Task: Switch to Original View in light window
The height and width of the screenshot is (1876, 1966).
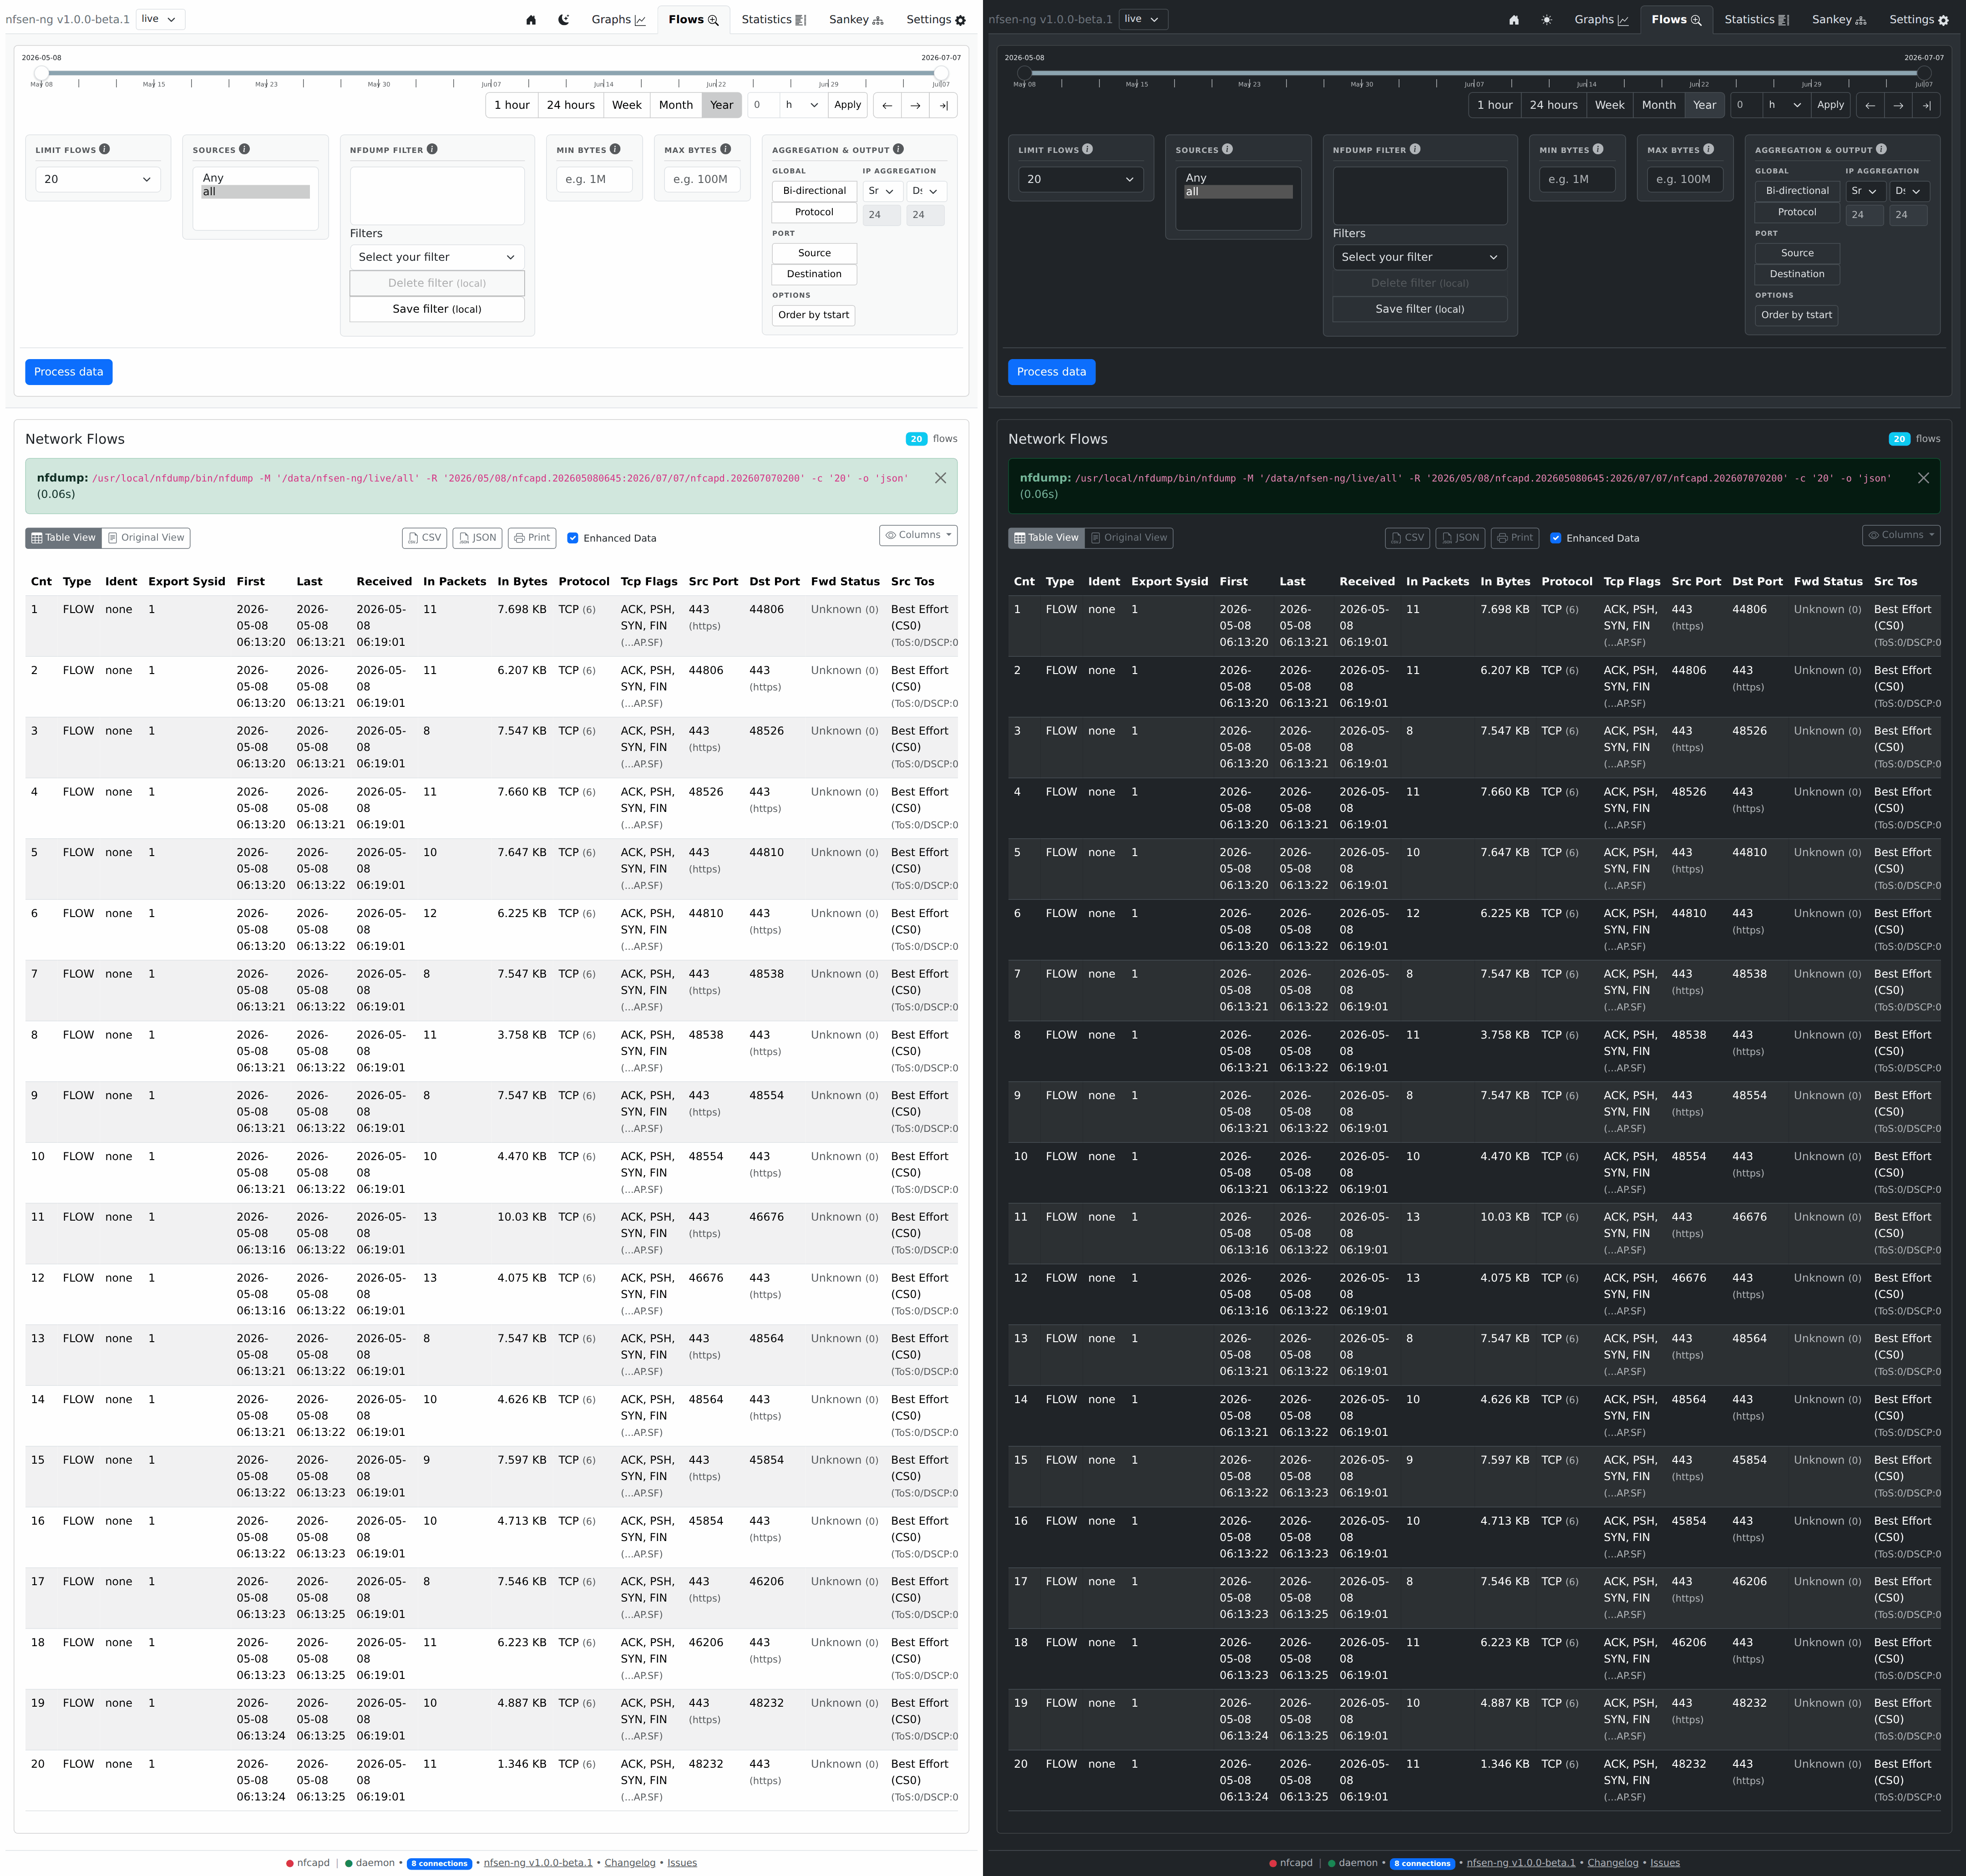Action: 146,538
